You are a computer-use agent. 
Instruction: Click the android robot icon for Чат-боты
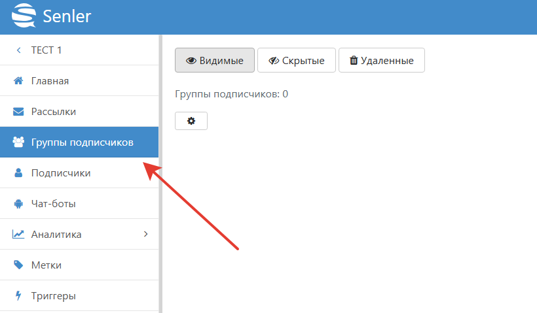[18, 204]
